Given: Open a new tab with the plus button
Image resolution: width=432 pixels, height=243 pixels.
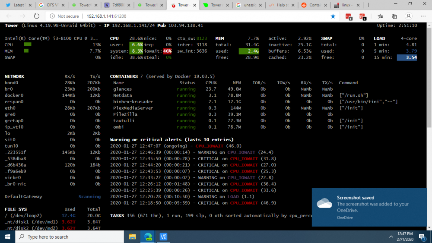Looking at the screenshot, I should click(x=368, y=5).
